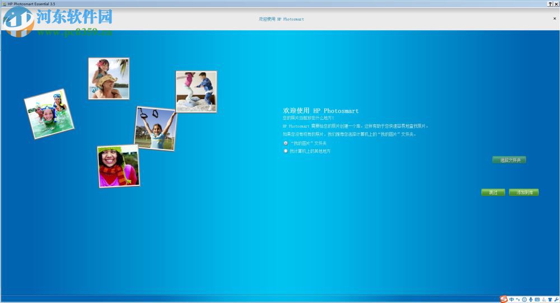Click the 您的照片当前放在什么地方 question text
The height and width of the screenshot is (303, 560).
[308, 118]
